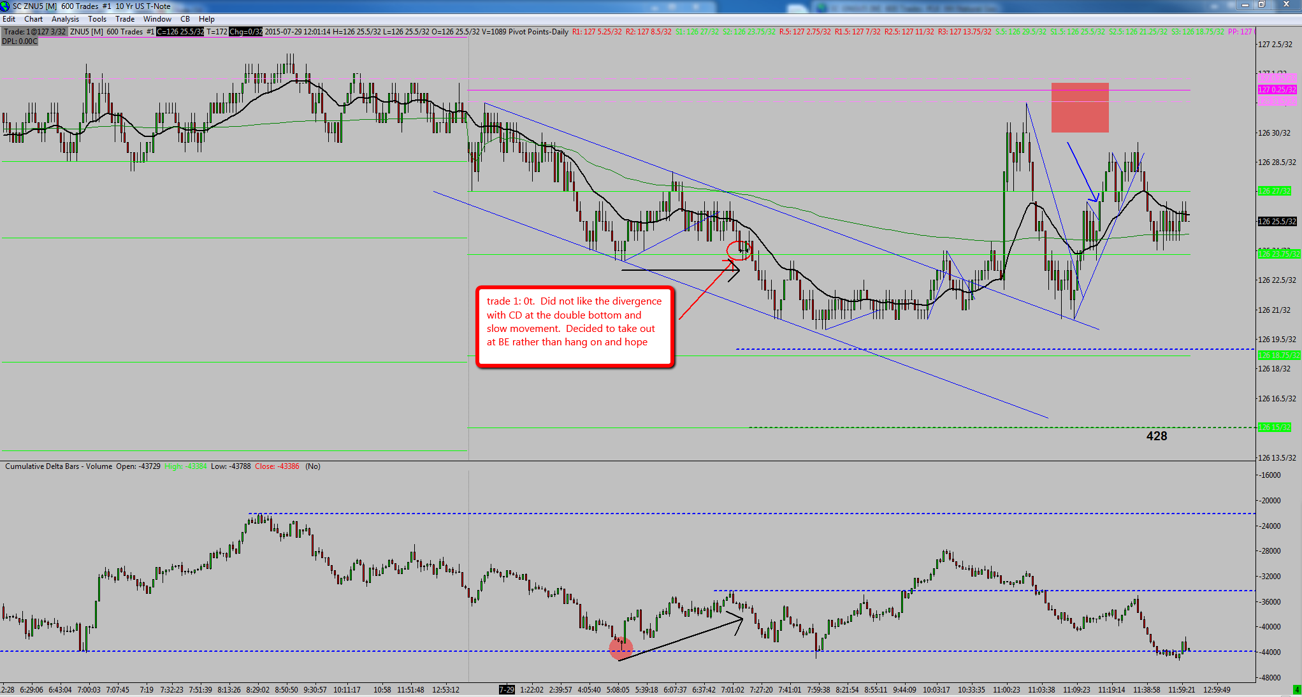Viewport: 1302px width, 697px height.
Task: Click the '5:08:05' time axis label
Action: 618,690
